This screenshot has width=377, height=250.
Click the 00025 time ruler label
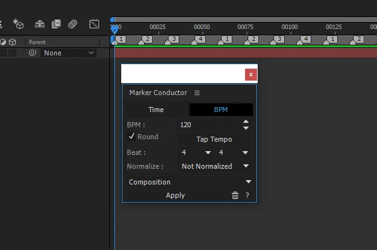pos(157,27)
